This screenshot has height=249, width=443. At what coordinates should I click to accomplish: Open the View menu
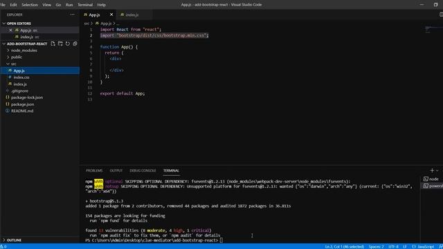point(46,5)
